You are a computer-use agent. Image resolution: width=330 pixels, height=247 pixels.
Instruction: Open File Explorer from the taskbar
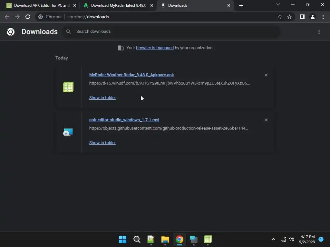pyautogui.click(x=165, y=239)
